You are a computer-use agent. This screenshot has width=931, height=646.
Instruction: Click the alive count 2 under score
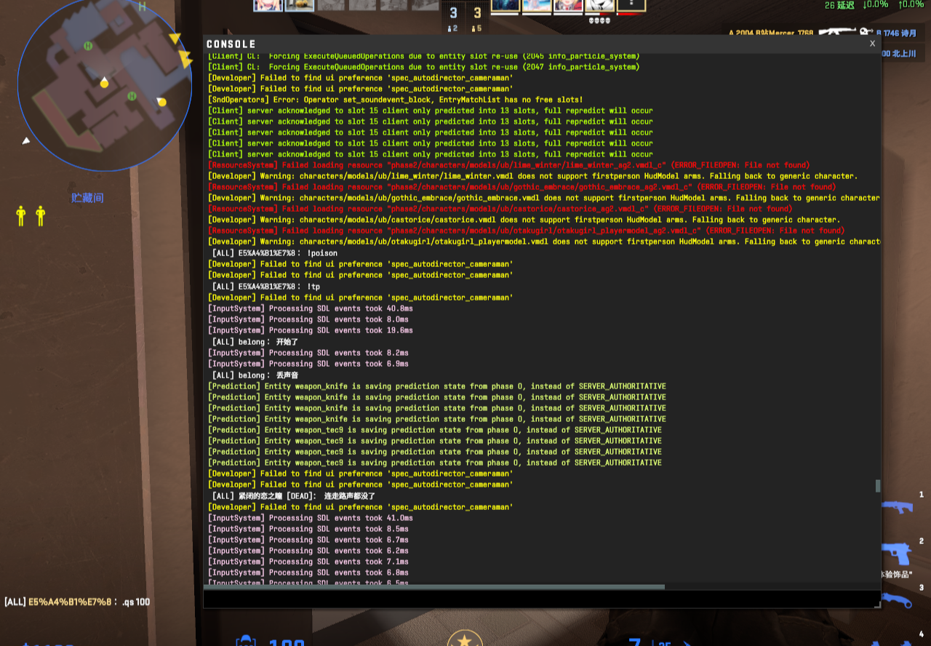point(452,28)
